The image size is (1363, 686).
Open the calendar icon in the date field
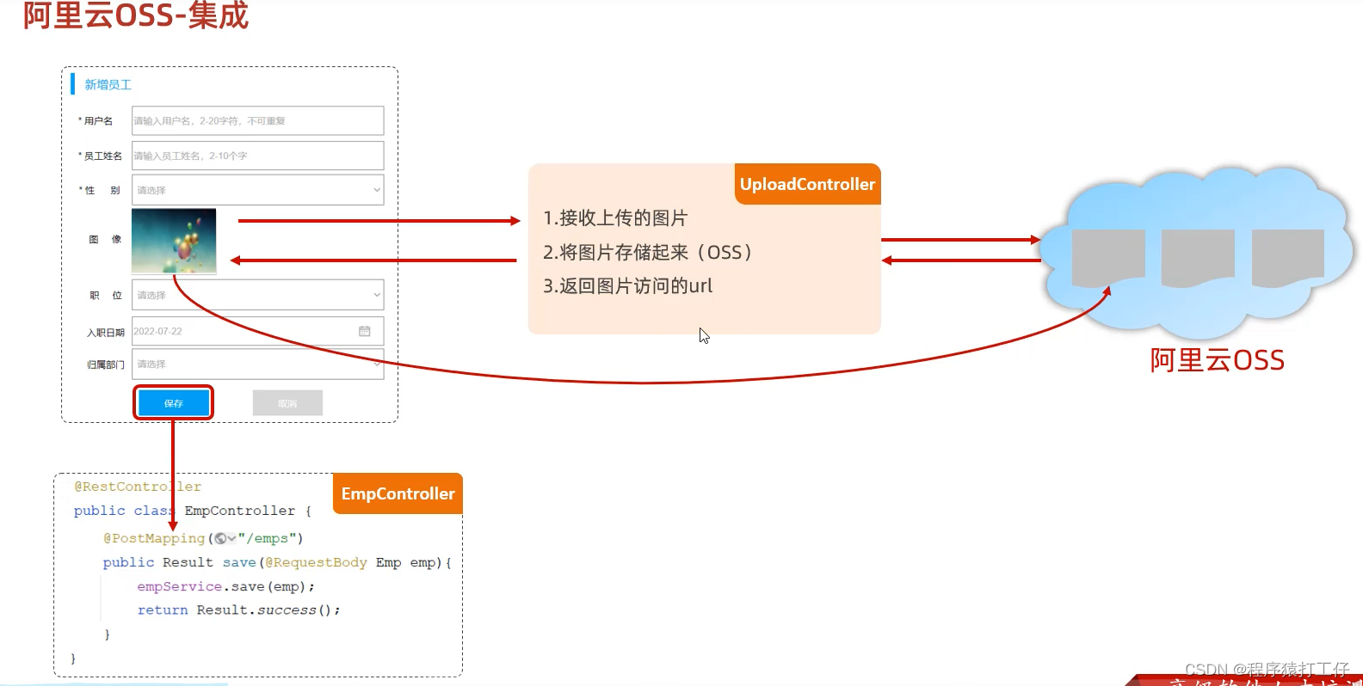coord(365,331)
